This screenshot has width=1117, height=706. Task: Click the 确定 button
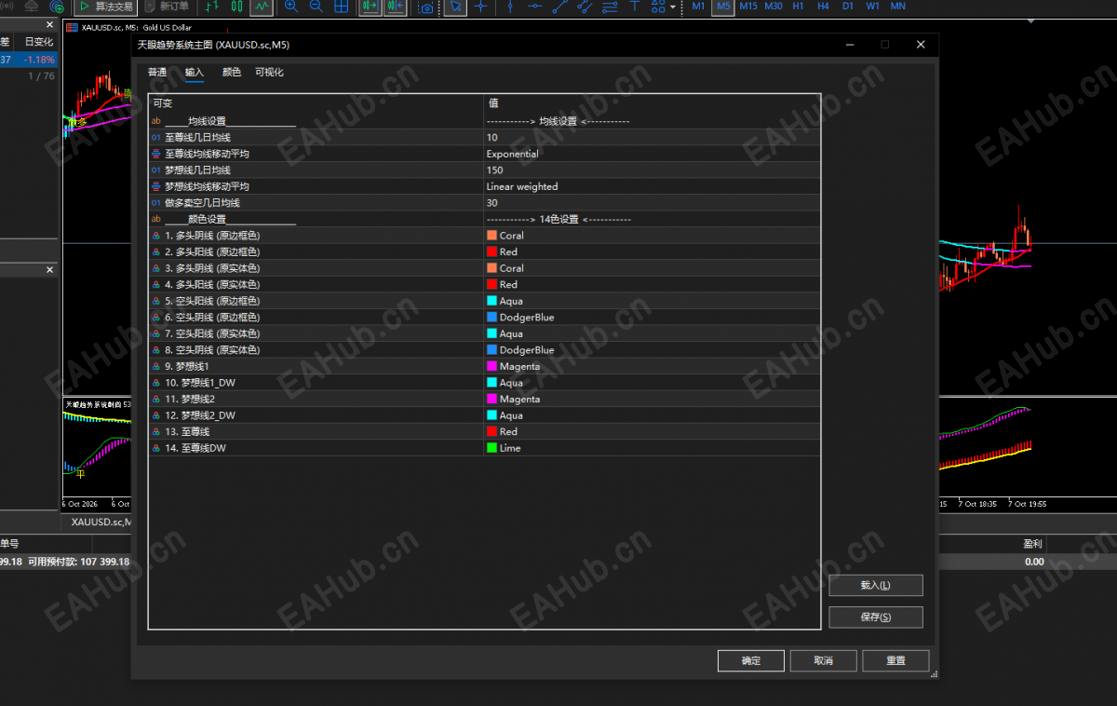pos(751,660)
